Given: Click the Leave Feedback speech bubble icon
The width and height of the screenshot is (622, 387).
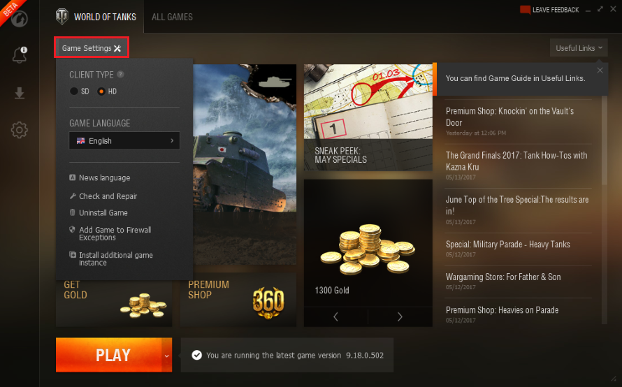Looking at the screenshot, I should tap(526, 10).
